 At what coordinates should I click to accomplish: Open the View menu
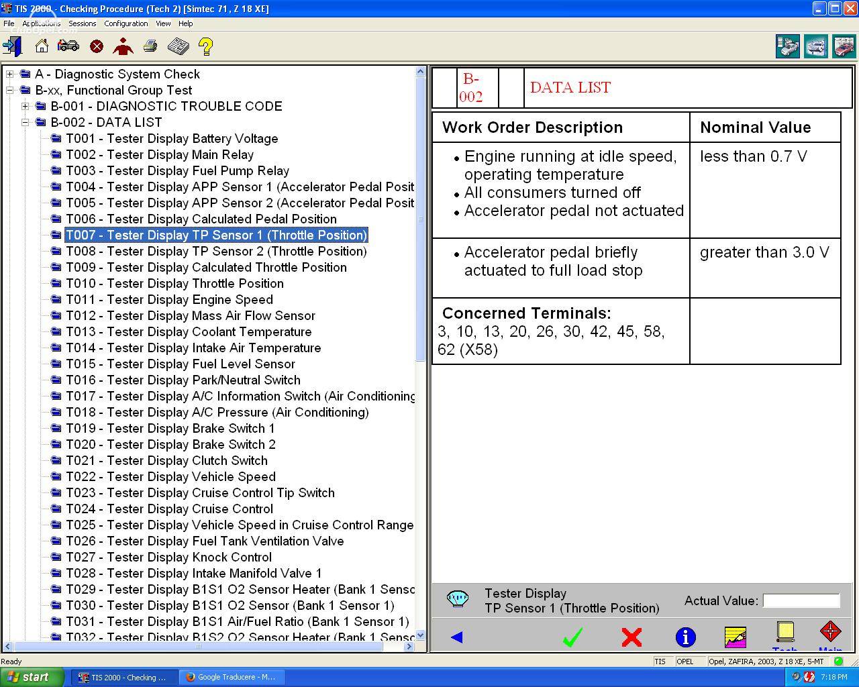point(163,23)
